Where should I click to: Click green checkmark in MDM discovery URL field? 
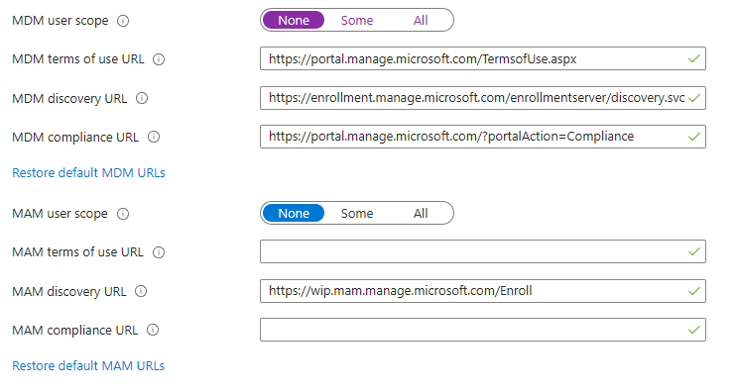pos(694,98)
